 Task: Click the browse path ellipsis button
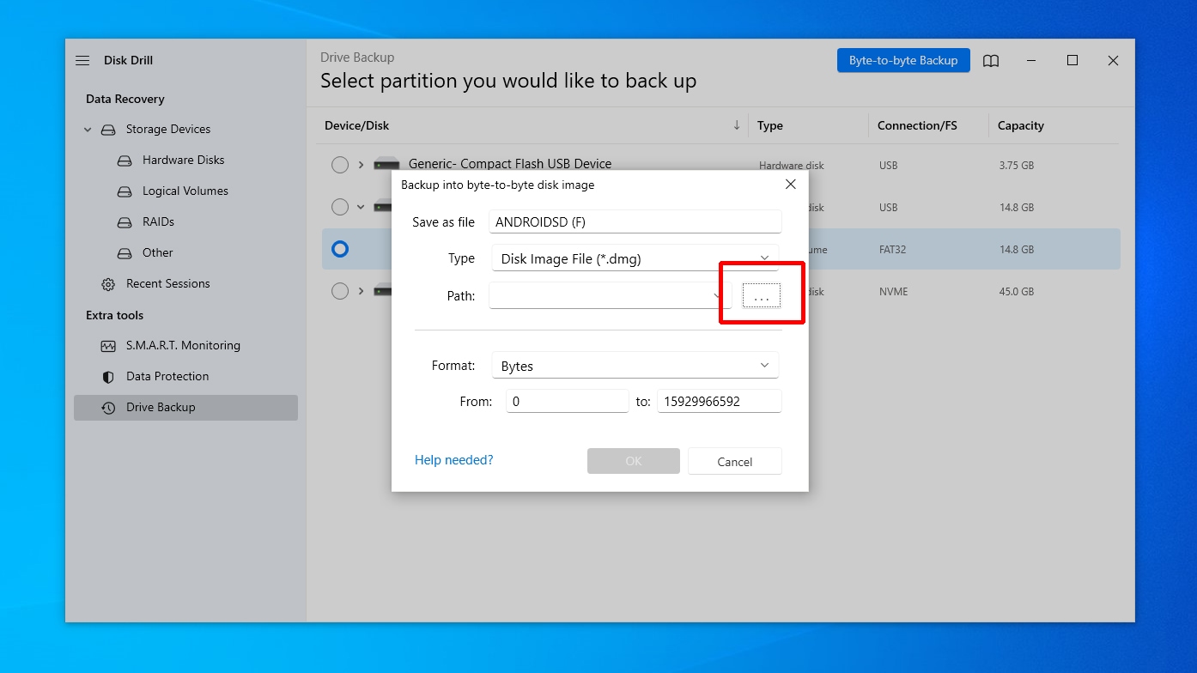point(762,295)
